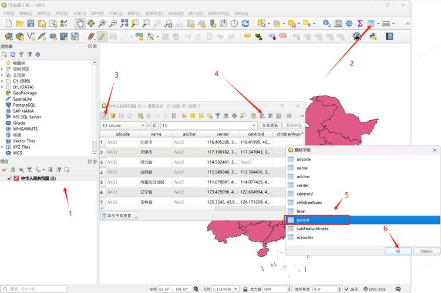
Task: Open the adcode field dropdown
Action: tap(143, 125)
